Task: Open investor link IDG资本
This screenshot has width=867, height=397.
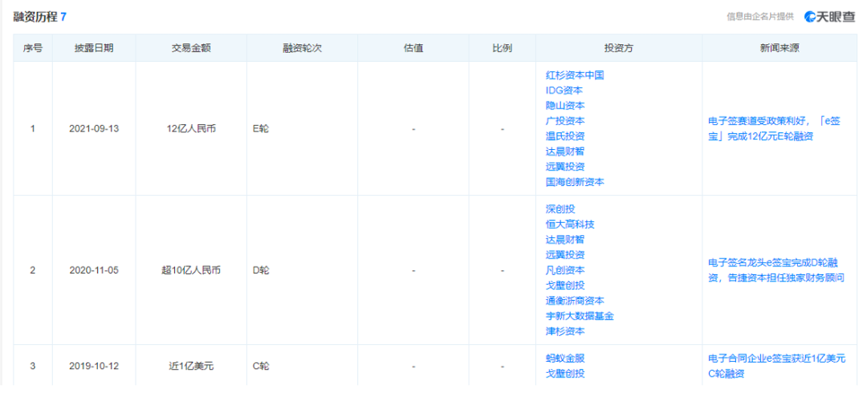Action: (x=564, y=90)
